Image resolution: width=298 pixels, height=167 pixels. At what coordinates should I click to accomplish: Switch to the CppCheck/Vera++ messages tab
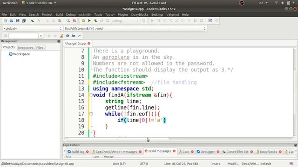click(116, 152)
